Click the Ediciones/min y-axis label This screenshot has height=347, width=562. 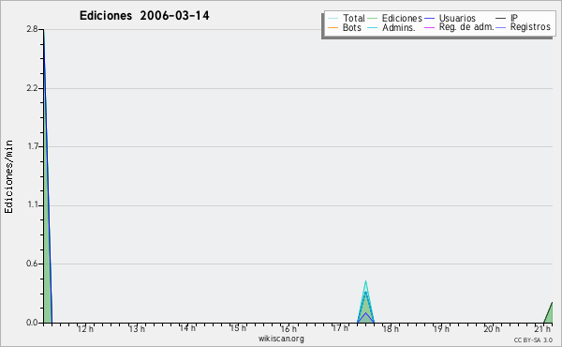click(8, 176)
